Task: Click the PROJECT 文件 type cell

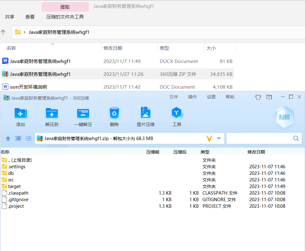Action: [x=217, y=206]
